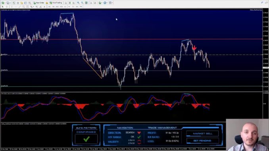Switch to the H4 timeframe
The height and width of the screenshot is (151, 269).
coord(69,7)
